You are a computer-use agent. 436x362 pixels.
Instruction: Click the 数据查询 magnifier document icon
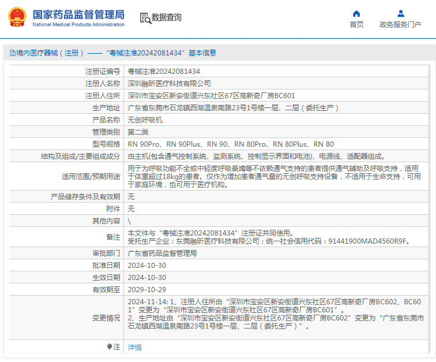145,17
